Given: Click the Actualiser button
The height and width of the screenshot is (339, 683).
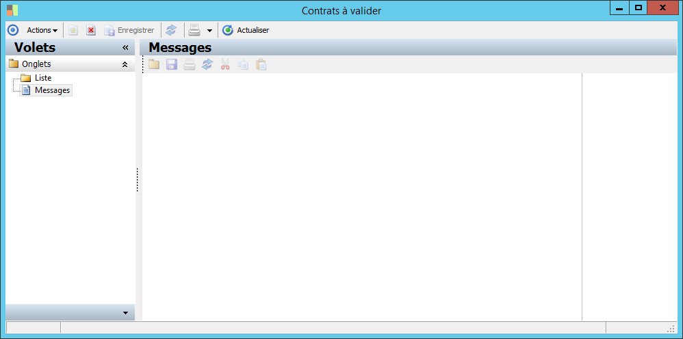Looking at the screenshot, I should [x=246, y=30].
